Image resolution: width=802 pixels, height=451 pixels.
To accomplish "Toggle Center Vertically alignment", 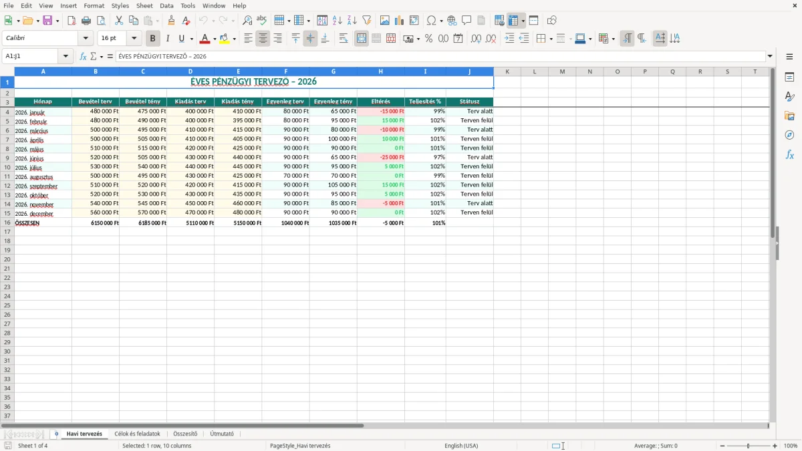I will pos(310,39).
